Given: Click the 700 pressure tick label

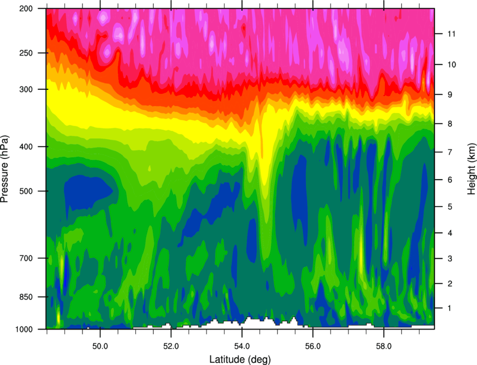Looking at the screenshot, I should (x=26, y=258).
